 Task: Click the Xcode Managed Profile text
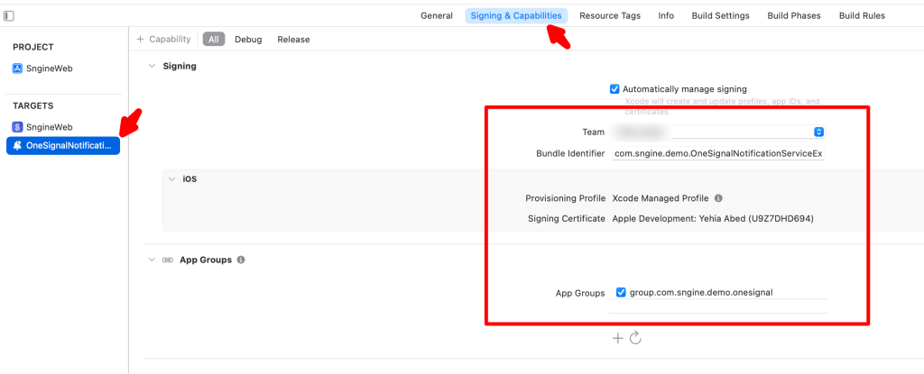[661, 198]
